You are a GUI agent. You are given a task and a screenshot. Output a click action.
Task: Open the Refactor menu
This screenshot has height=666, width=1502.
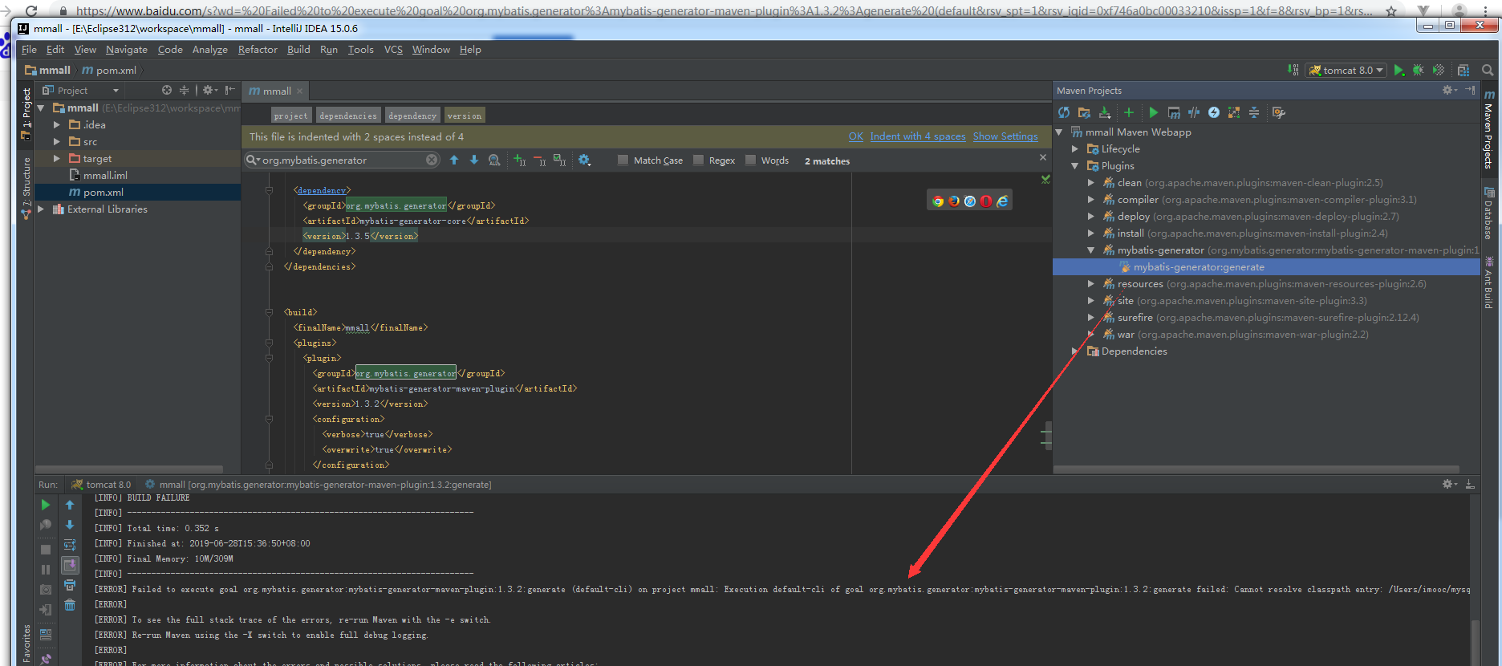click(x=258, y=50)
